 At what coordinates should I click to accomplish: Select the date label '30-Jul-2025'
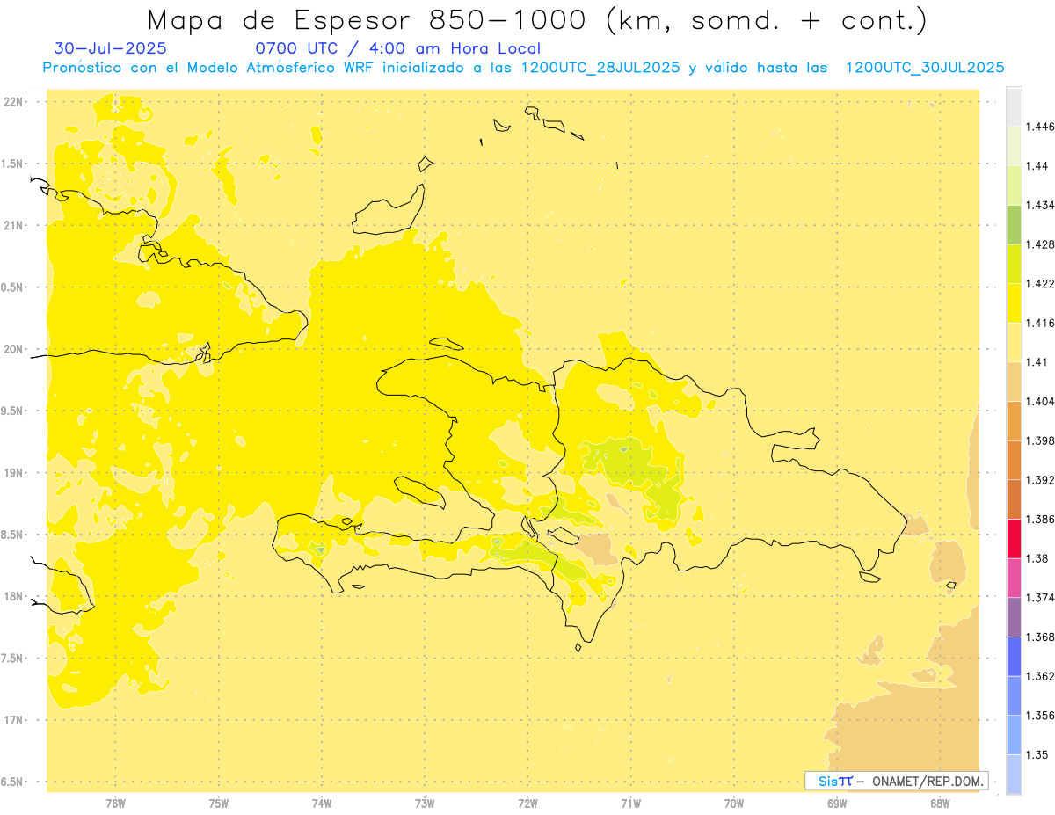pos(110,48)
